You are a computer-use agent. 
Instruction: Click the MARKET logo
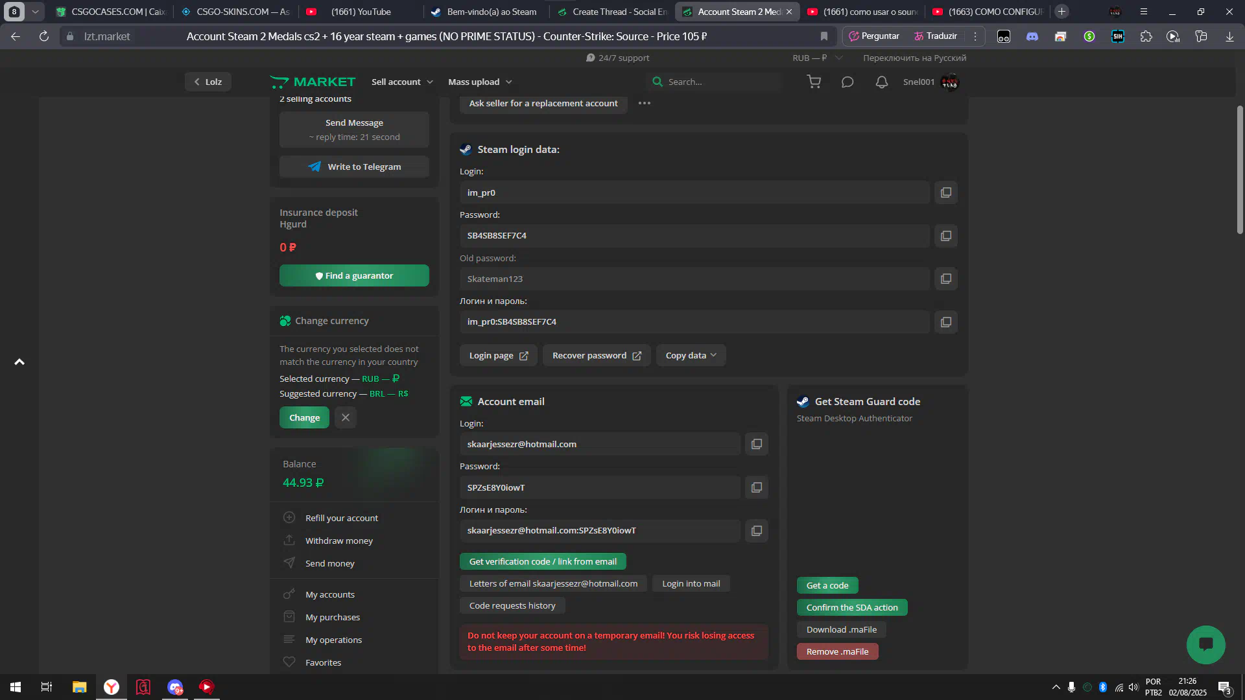point(313,82)
